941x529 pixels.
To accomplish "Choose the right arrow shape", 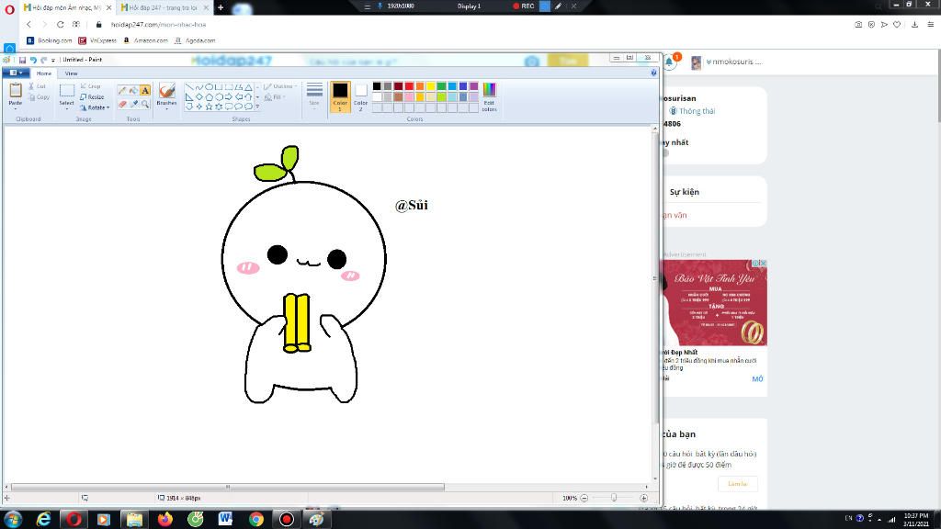I will (228, 96).
